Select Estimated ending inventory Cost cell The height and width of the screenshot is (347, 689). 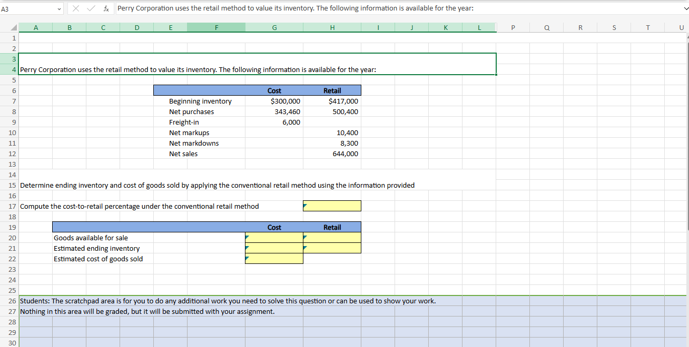pyautogui.click(x=274, y=248)
